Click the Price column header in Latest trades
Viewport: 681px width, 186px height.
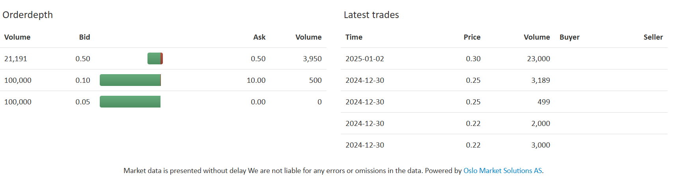coord(472,37)
